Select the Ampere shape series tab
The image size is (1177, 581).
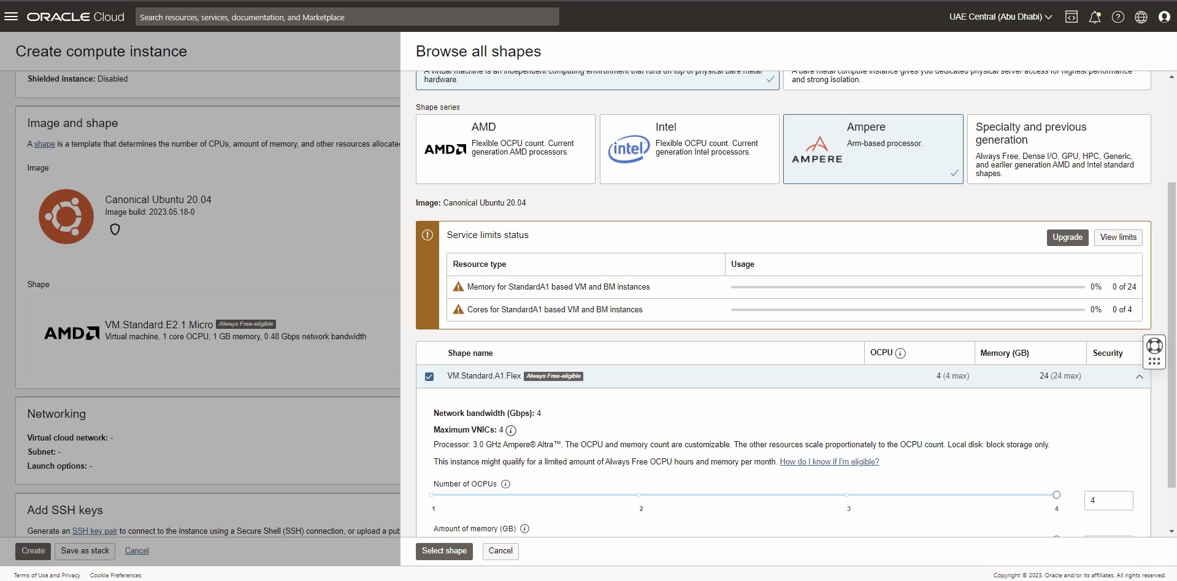tap(873, 148)
